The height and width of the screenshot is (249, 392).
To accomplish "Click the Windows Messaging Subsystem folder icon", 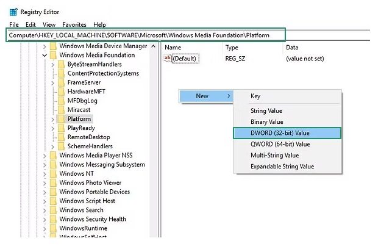I will (x=53, y=164).
